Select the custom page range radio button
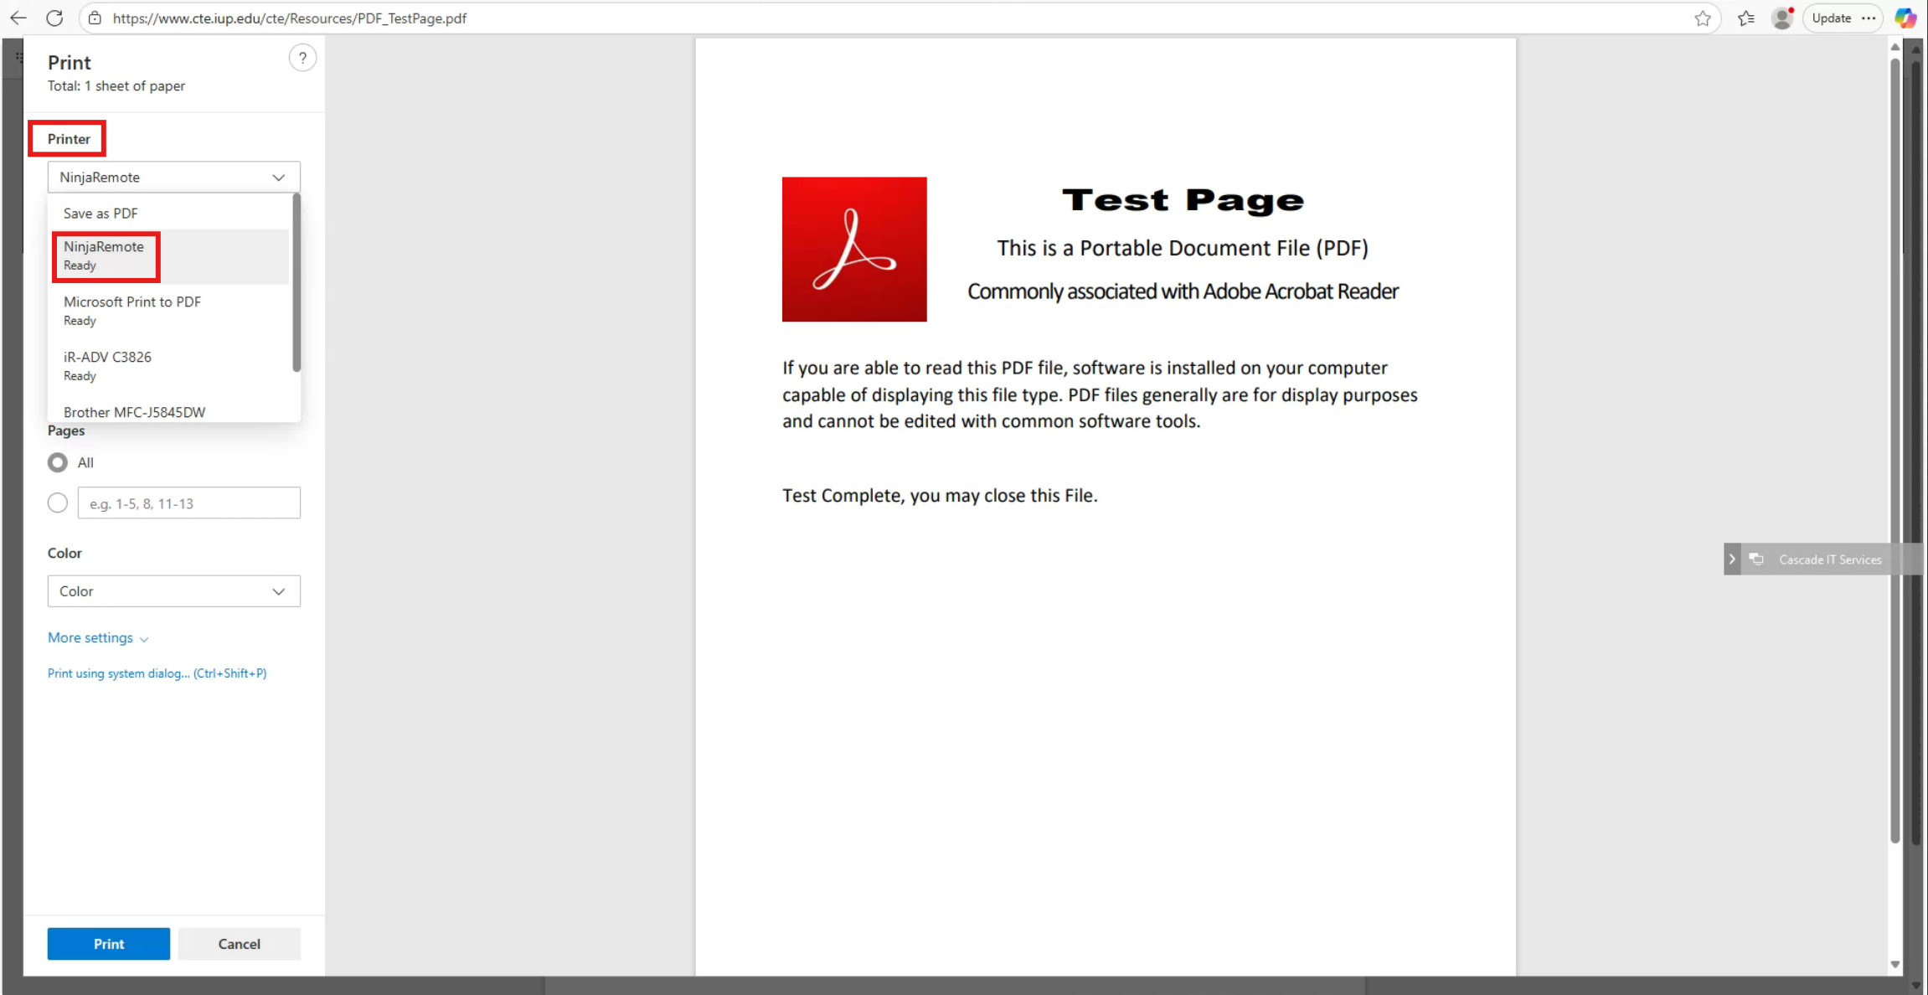 pos(58,503)
